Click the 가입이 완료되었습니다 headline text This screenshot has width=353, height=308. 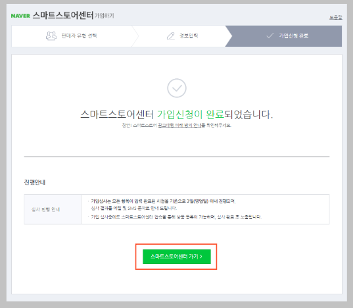176,115
